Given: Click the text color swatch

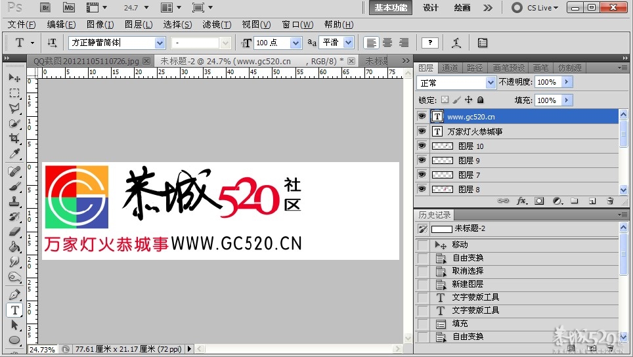Looking at the screenshot, I should click(x=430, y=43).
